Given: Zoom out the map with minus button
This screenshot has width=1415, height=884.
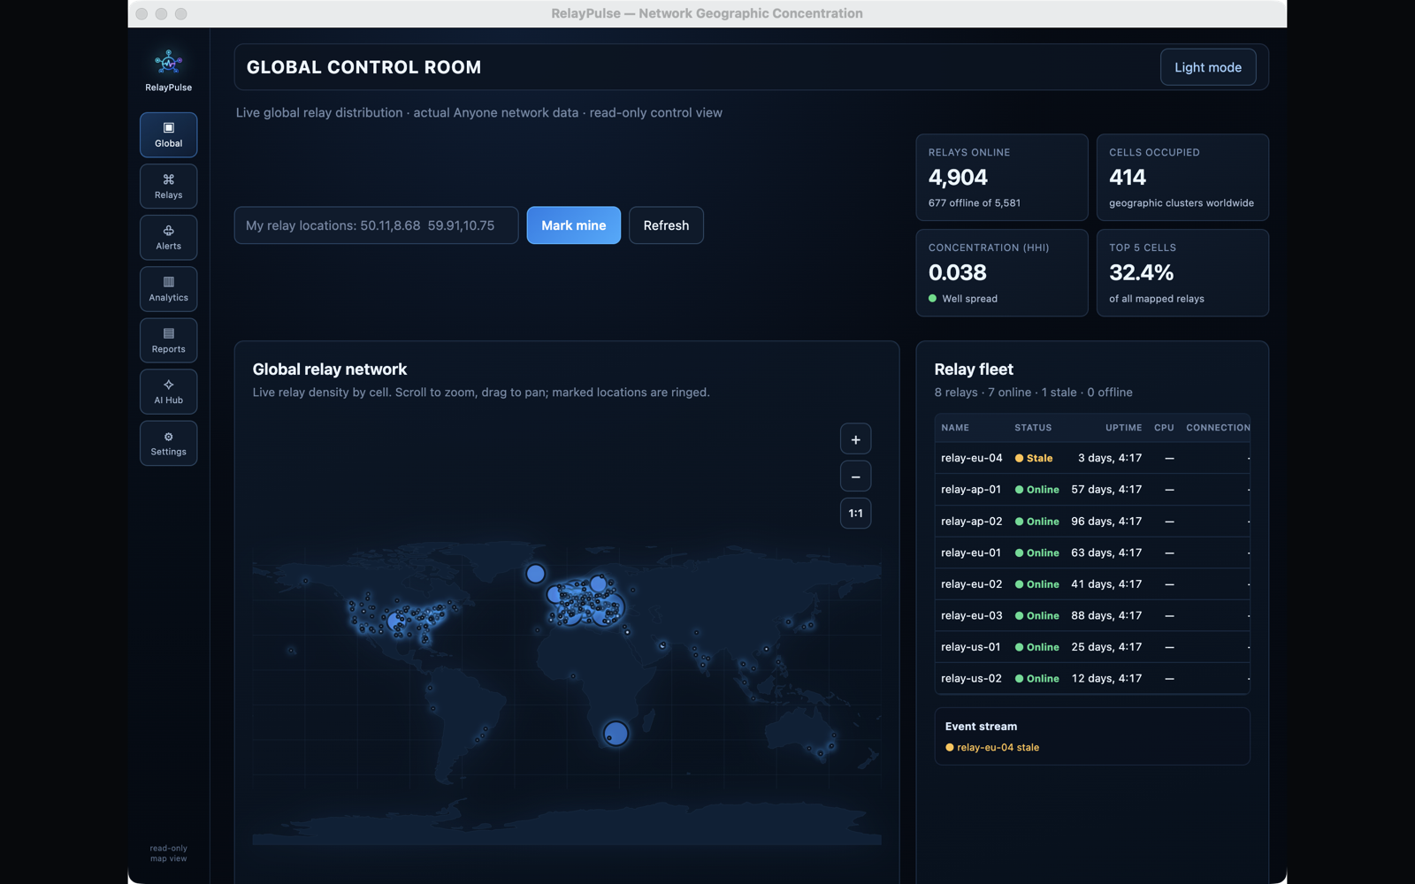Looking at the screenshot, I should 855,476.
